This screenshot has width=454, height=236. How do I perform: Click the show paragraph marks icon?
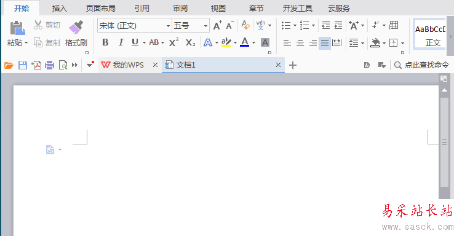(375, 25)
